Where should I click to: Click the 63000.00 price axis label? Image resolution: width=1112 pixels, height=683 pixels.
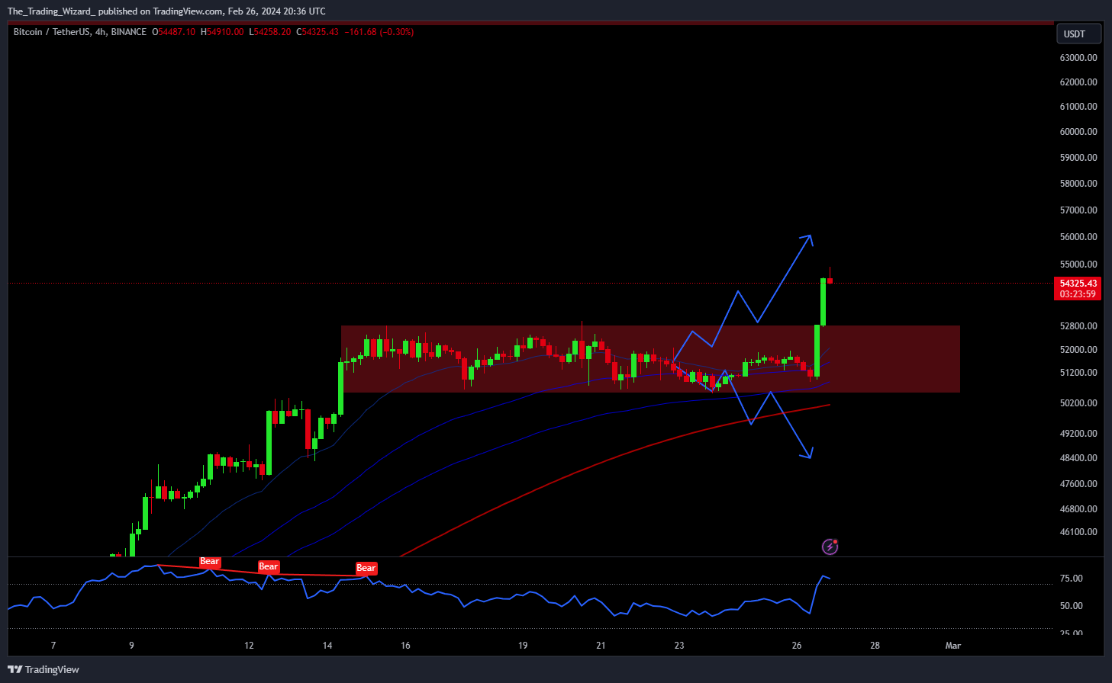click(x=1078, y=57)
